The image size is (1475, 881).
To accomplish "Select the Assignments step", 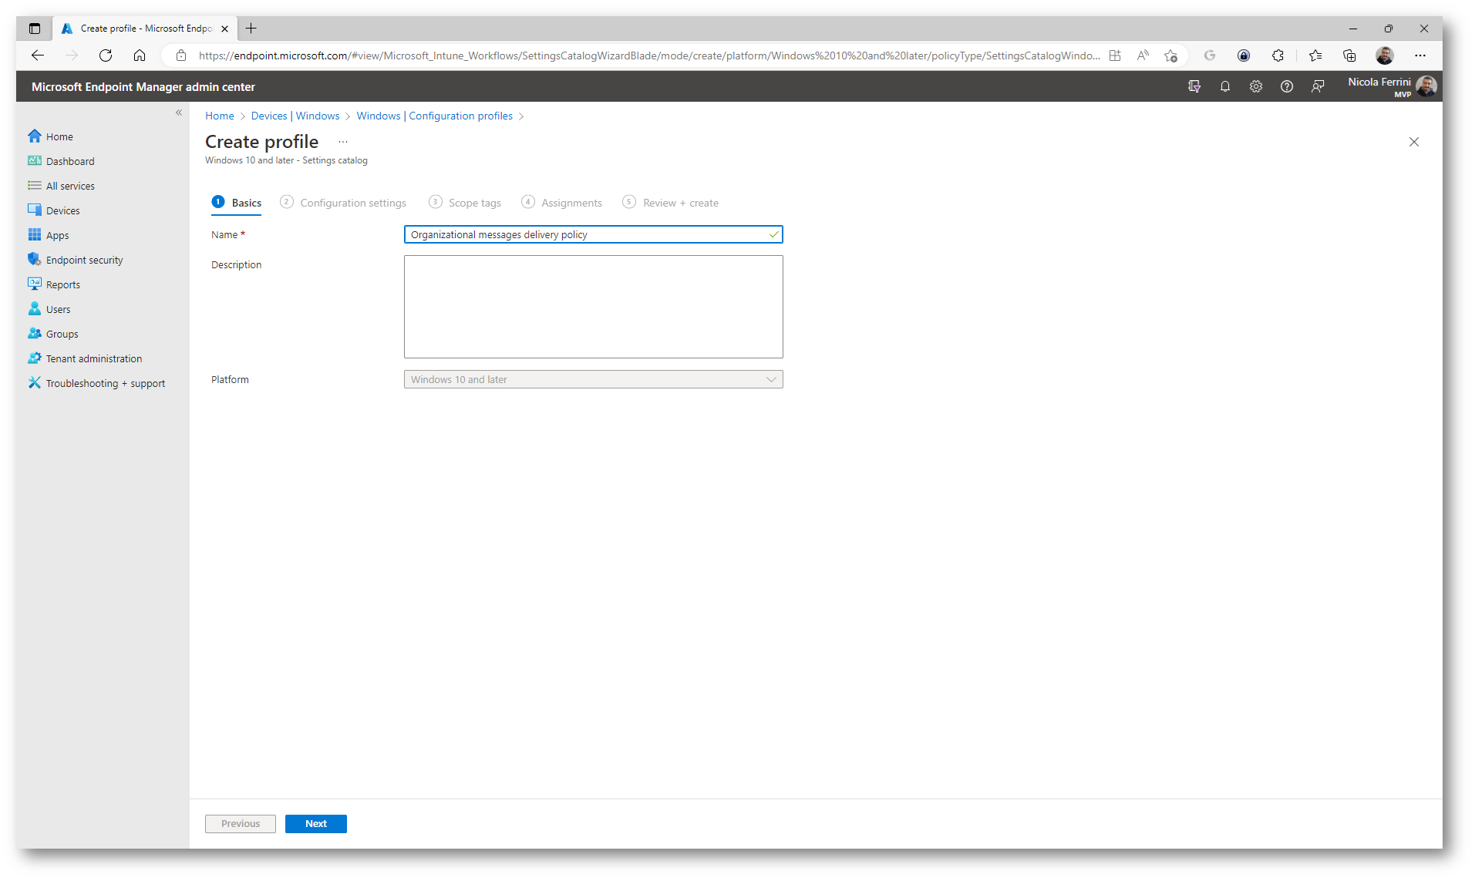I will pos(562,203).
